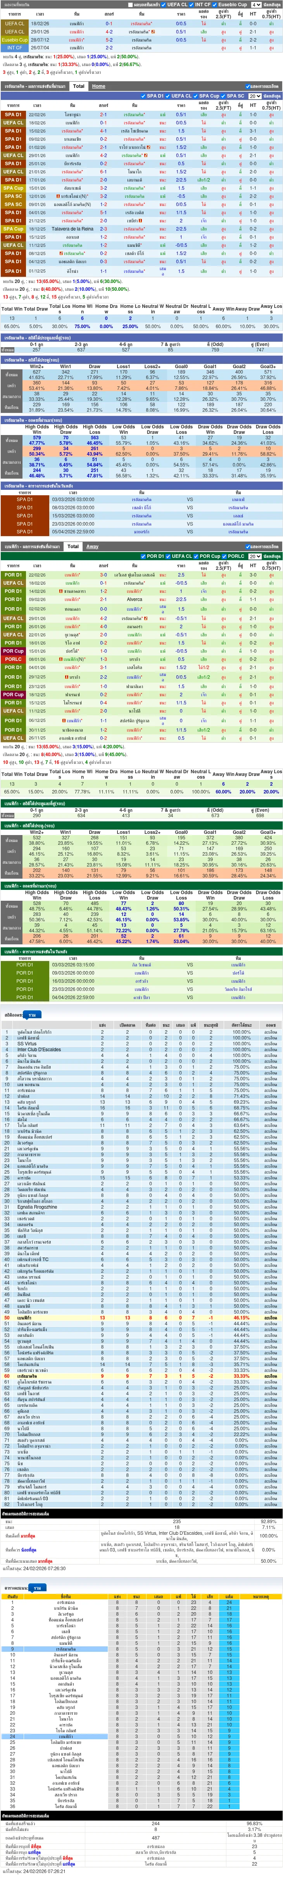Open the Talavera de la Reina team link
This screenshot has width=283, height=1880.
[72, 229]
